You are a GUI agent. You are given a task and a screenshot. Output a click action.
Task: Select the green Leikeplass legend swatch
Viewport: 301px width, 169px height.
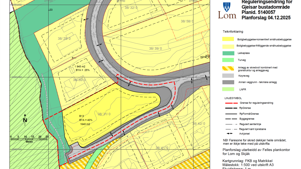(228, 53)
